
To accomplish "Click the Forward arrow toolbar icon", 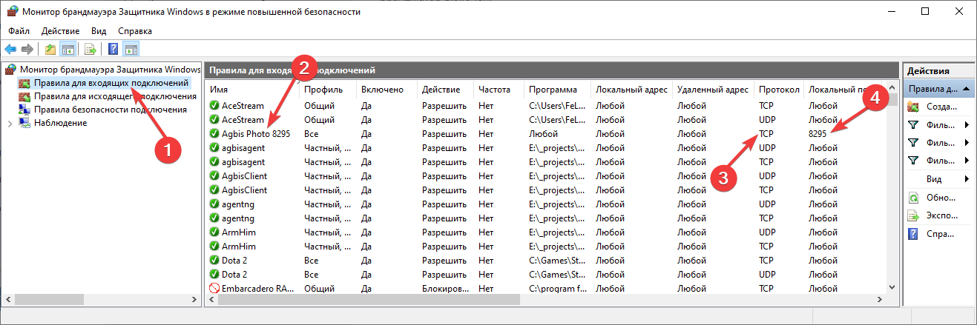I will tap(27, 50).
